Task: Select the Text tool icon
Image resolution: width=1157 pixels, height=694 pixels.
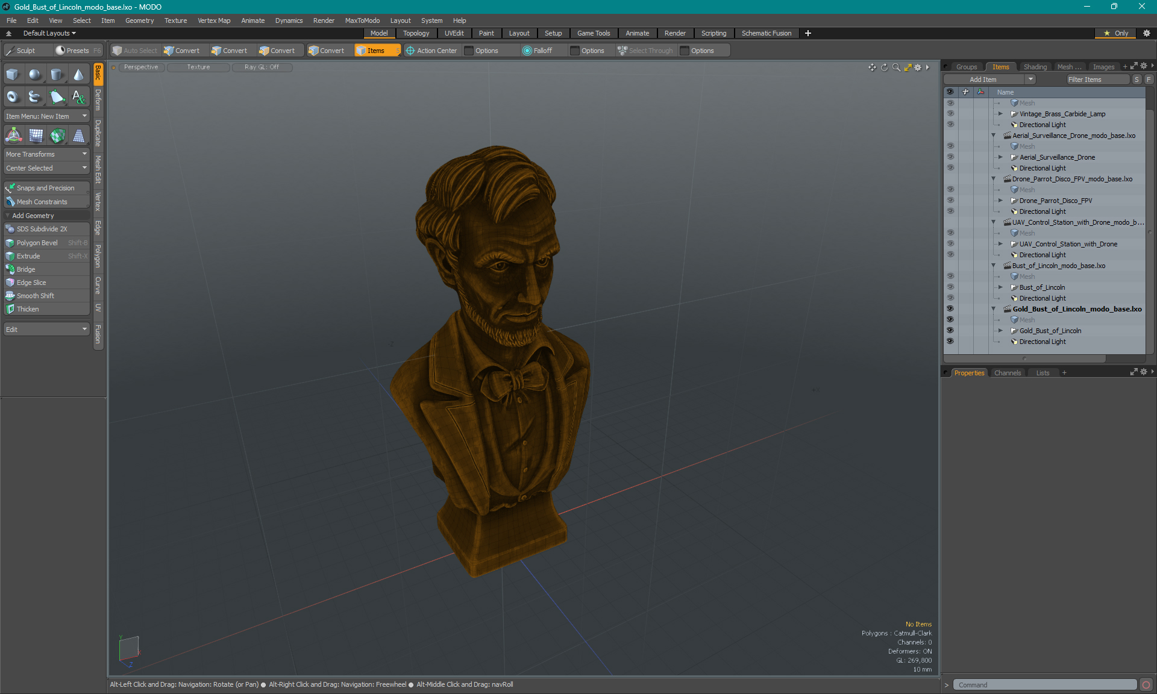Action: point(78,96)
